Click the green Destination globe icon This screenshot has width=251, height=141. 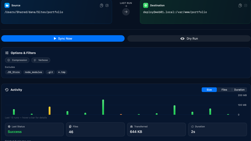click(x=146, y=6)
